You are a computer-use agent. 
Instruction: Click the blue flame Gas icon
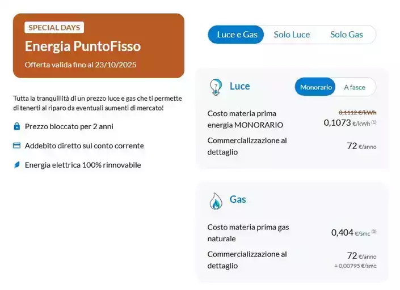[x=216, y=201]
